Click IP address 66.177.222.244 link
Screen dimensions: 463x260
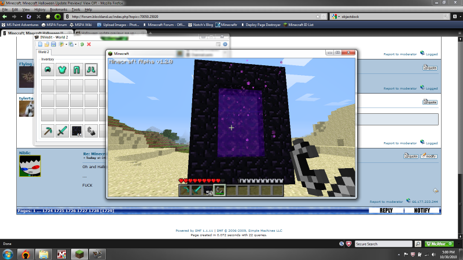[x=425, y=202]
